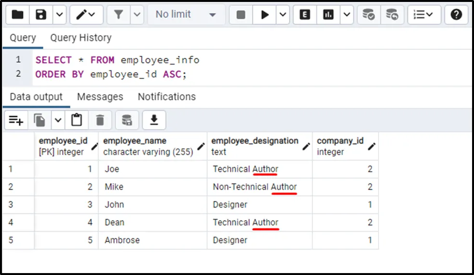Expand the copy options dropdown arrow
Viewport: 474px width, 275px height.
[58, 120]
